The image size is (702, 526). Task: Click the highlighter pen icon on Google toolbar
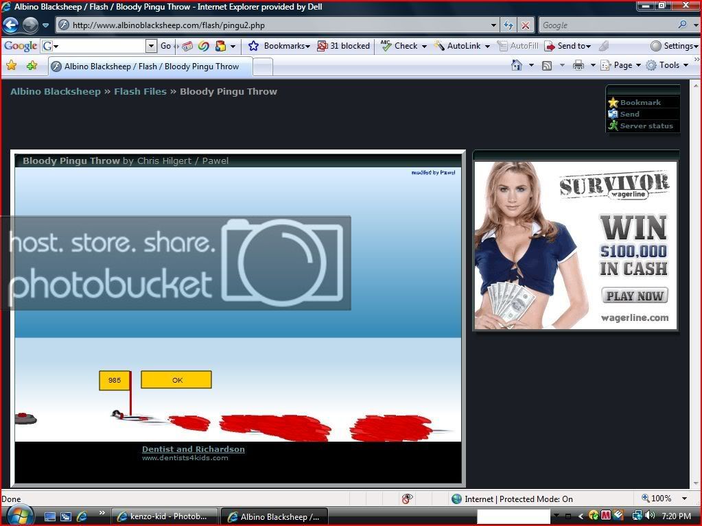coord(604,46)
